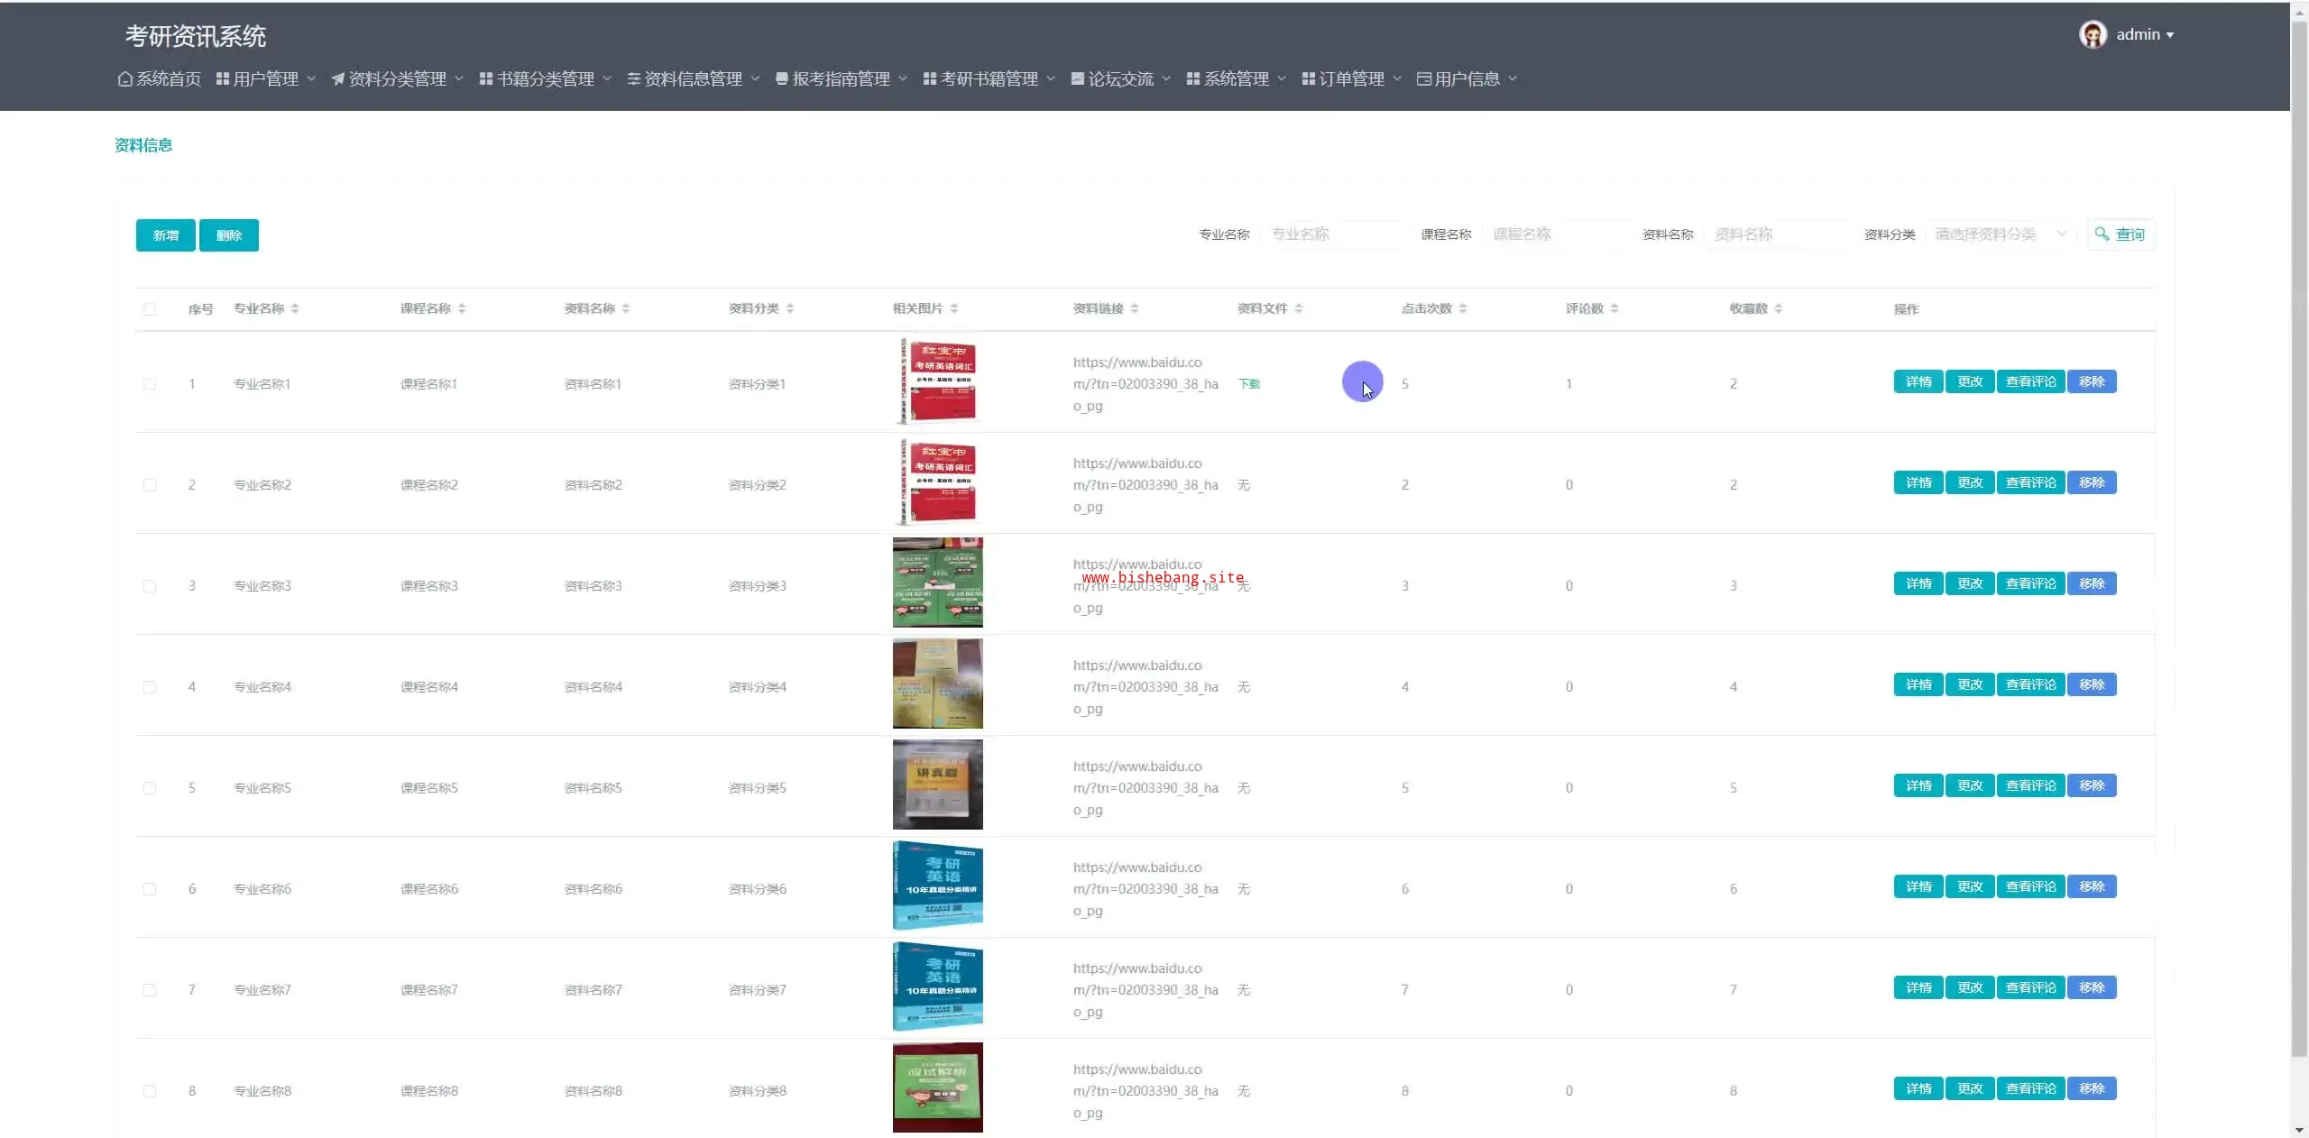Click 查看评论 for row 3
Screen dimensions: 2309x1138
tap(2030, 584)
